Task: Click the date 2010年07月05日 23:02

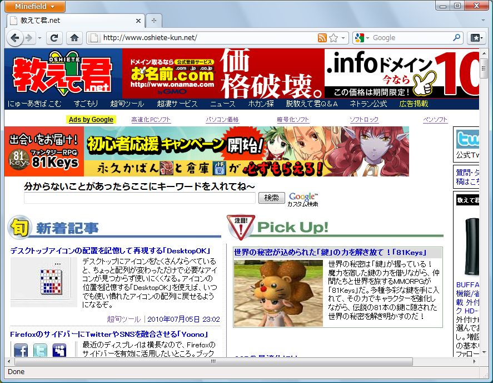Action: tap(183, 319)
